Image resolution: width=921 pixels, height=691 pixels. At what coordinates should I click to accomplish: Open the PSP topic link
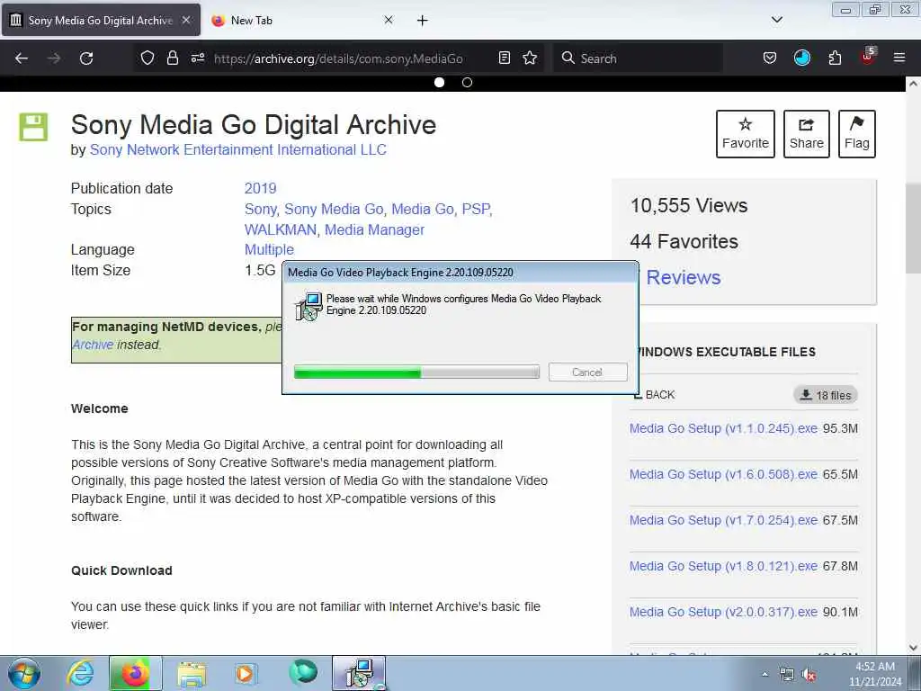pyautogui.click(x=475, y=209)
